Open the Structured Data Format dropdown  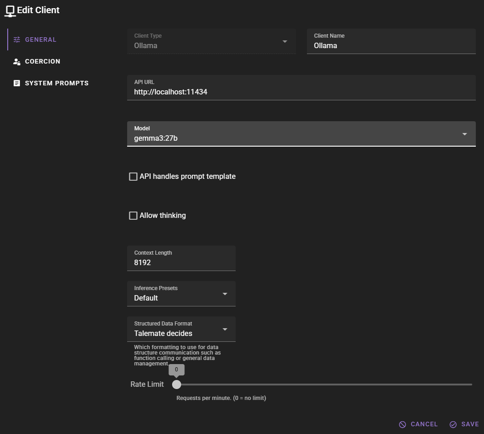(x=225, y=329)
